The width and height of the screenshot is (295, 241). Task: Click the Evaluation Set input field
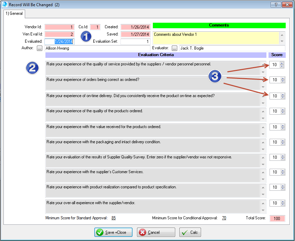pyautogui.click(x=135, y=42)
